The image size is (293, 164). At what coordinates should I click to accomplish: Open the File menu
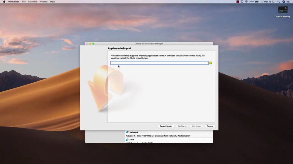point(24,2)
